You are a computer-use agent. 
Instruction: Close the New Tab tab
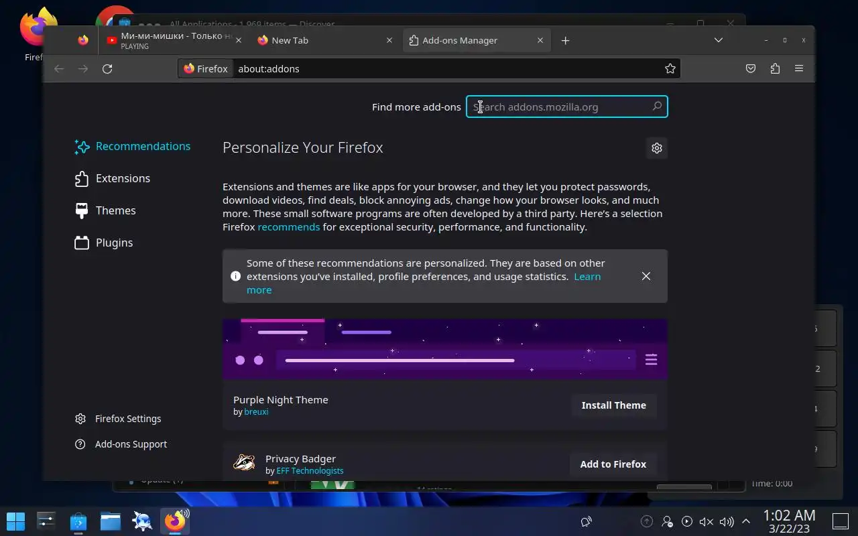389,40
